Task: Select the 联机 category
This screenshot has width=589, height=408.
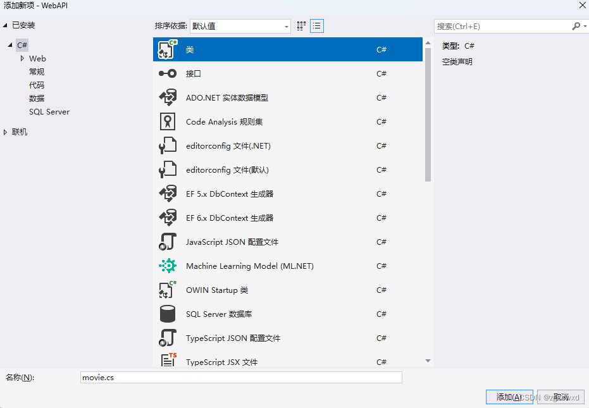Action: (20, 132)
